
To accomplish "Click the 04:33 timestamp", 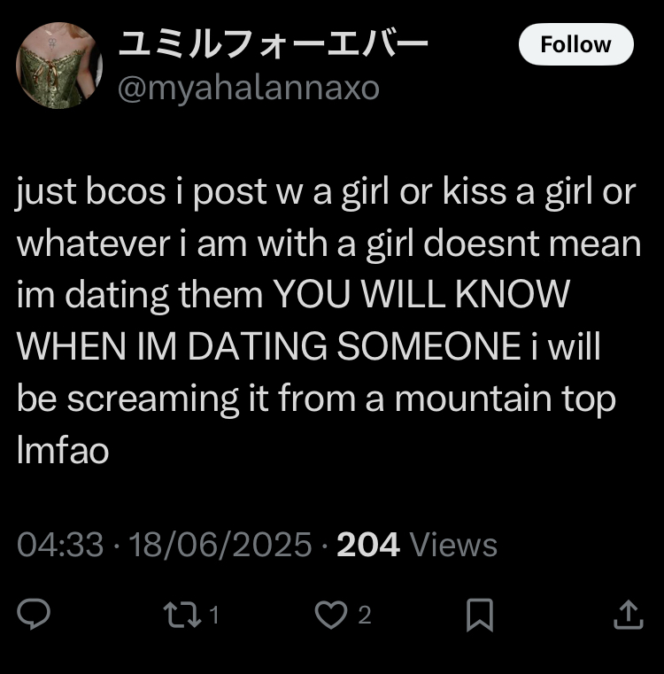I will point(60,545).
